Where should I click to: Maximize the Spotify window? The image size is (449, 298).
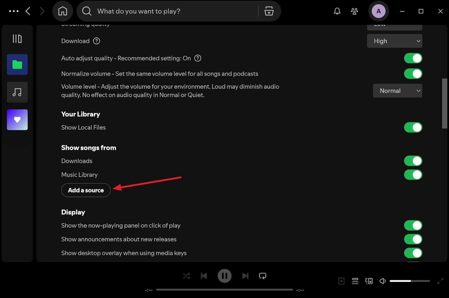[x=421, y=11]
